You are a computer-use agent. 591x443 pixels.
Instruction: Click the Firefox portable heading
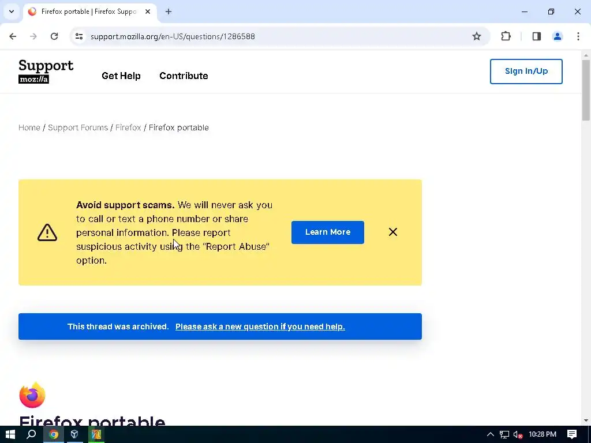point(92,421)
